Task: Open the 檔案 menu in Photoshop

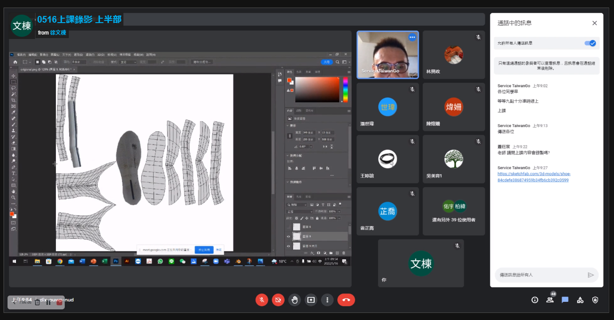Action: tap(20, 55)
